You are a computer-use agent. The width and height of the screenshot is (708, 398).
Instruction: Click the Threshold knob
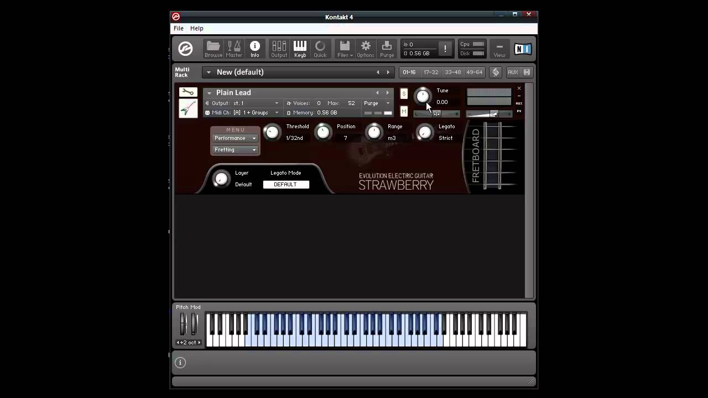click(x=272, y=132)
